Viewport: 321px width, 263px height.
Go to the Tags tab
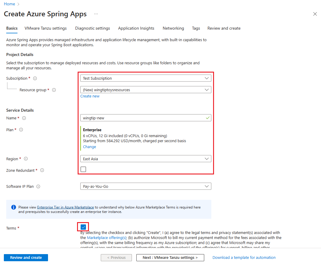point(196,28)
